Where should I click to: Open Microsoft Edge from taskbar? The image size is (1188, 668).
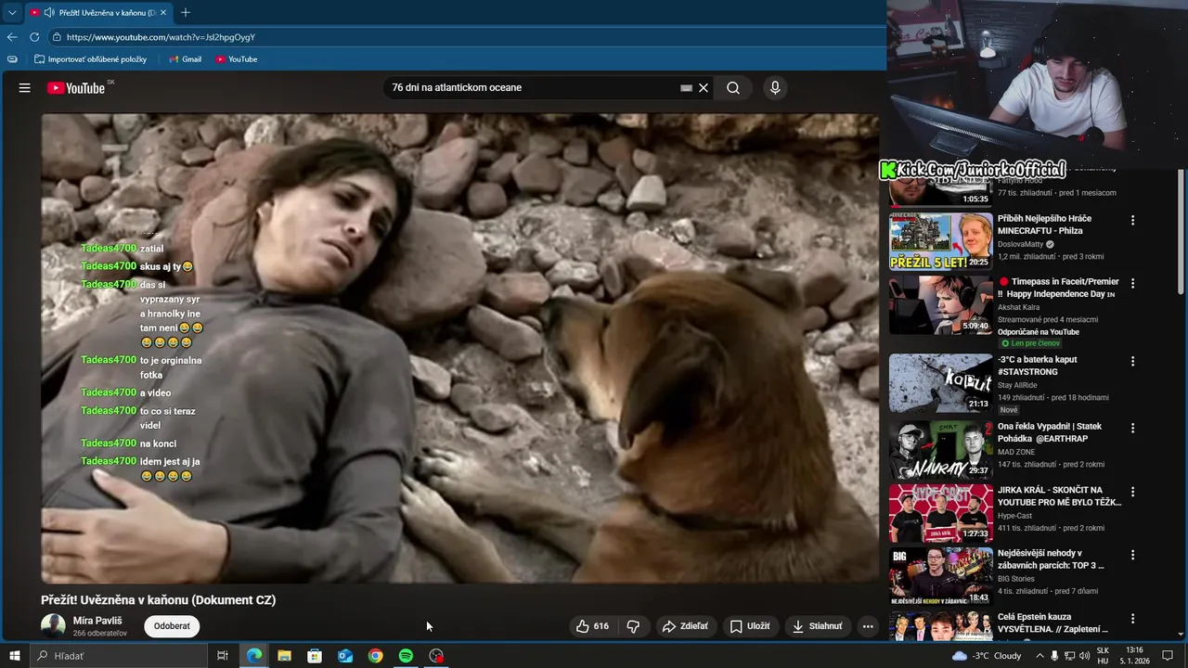coord(253,656)
